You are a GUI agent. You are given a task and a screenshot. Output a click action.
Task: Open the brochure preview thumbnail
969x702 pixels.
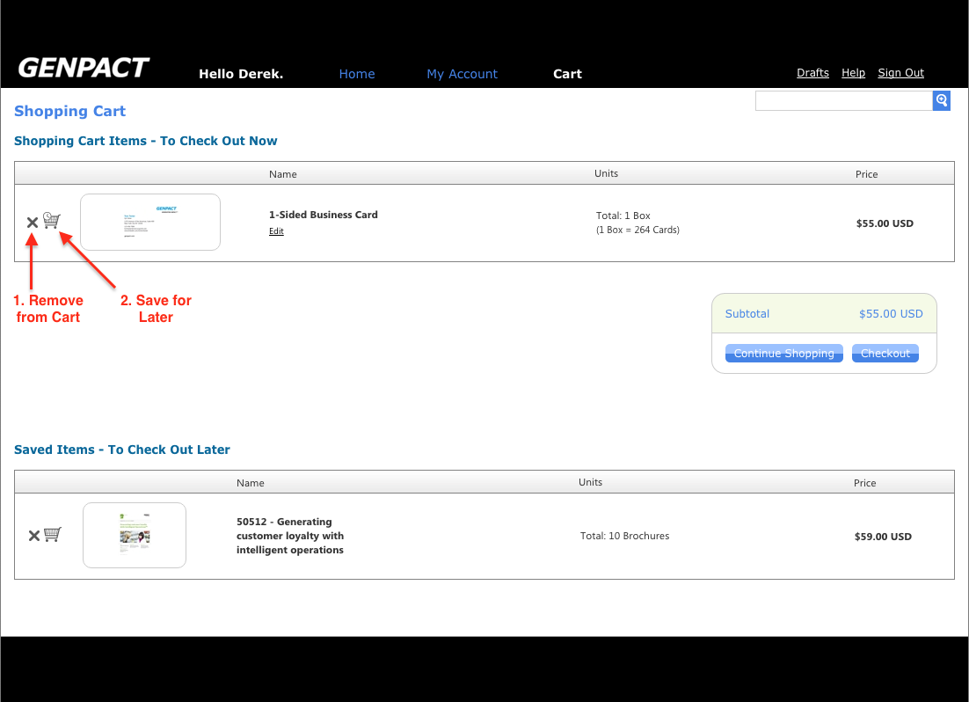pyautogui.click(x=135, y=535)
